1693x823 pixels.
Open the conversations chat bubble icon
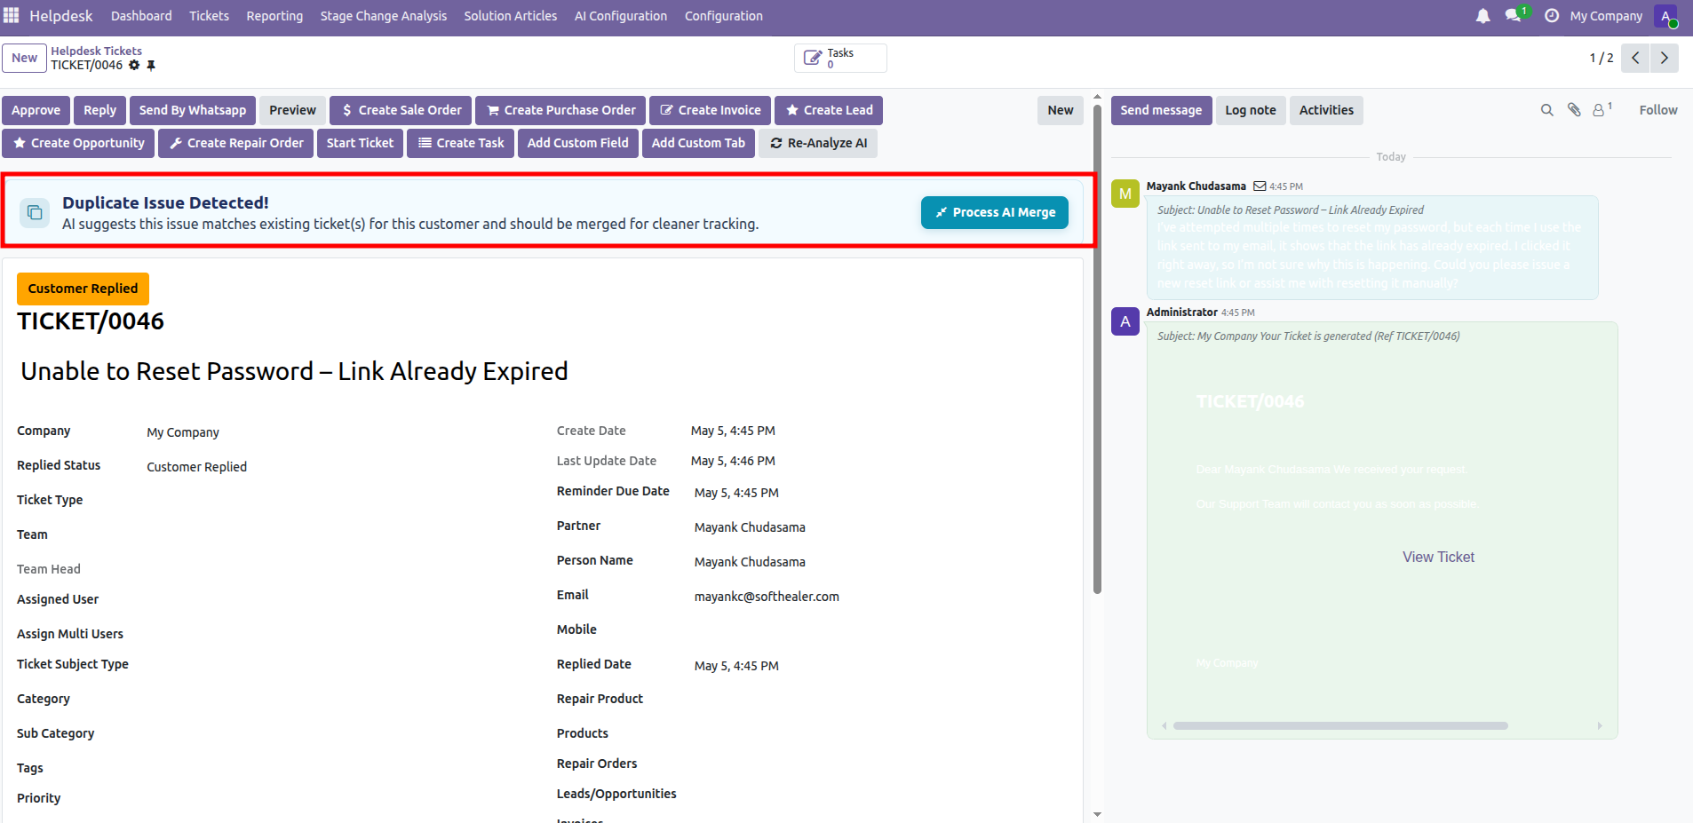pyautogui.click(x=1513, y=16)
